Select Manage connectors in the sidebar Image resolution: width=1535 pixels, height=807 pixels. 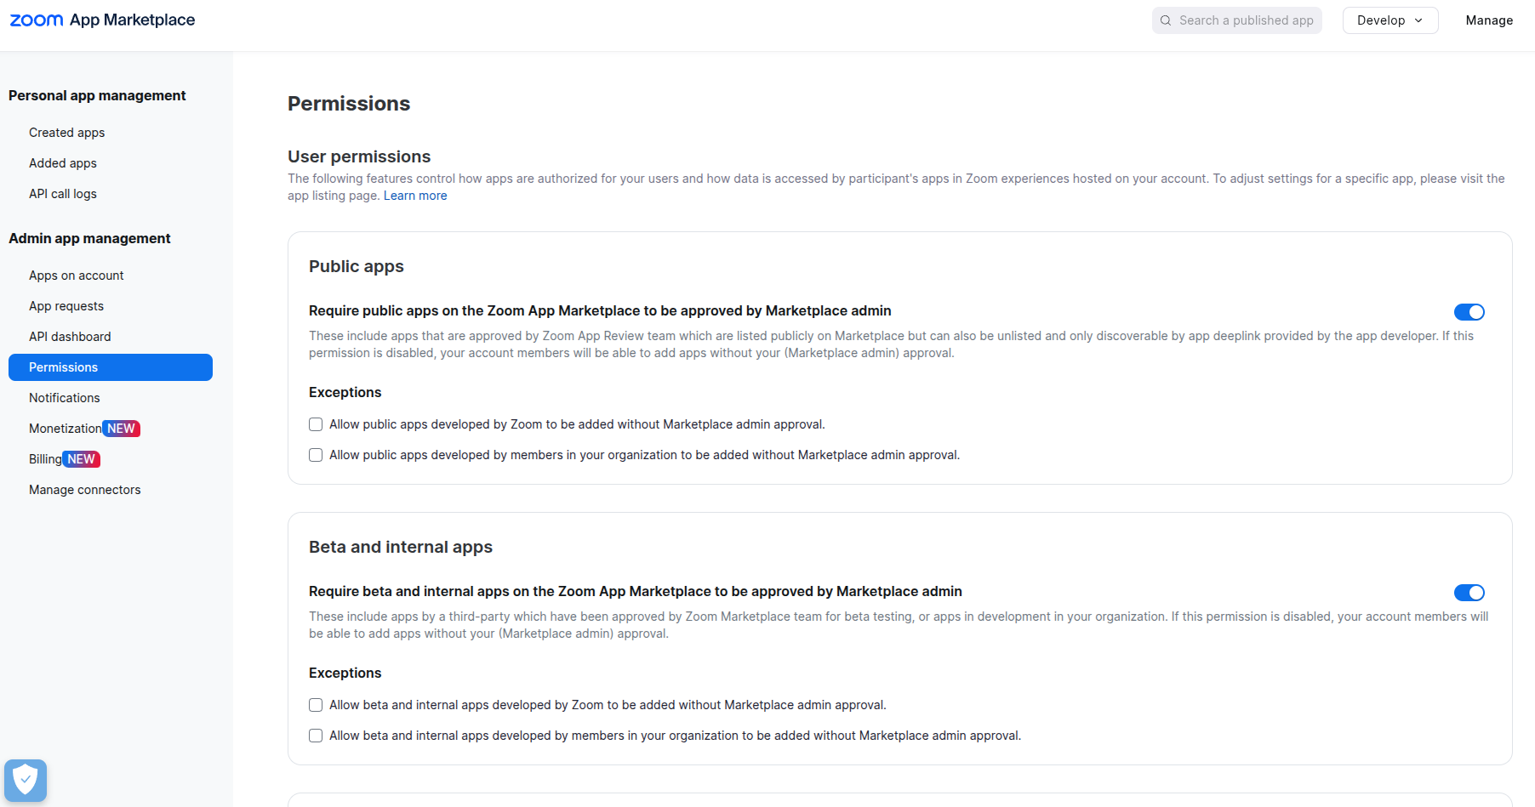(84, 489)
